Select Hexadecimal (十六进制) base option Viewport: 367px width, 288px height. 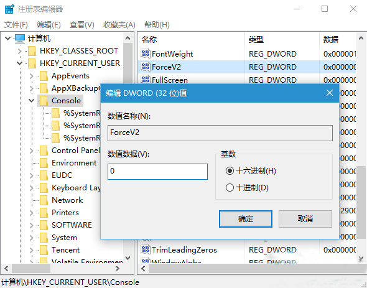point(230,171)
